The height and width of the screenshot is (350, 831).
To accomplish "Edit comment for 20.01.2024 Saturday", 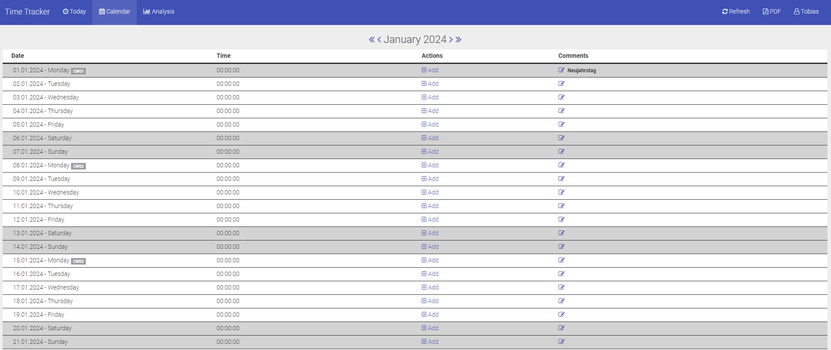I will (562, 328).
